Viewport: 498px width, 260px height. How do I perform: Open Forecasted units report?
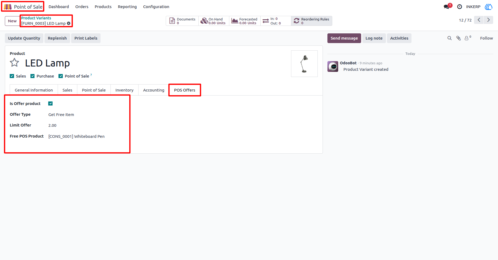(x=245, y=21)
